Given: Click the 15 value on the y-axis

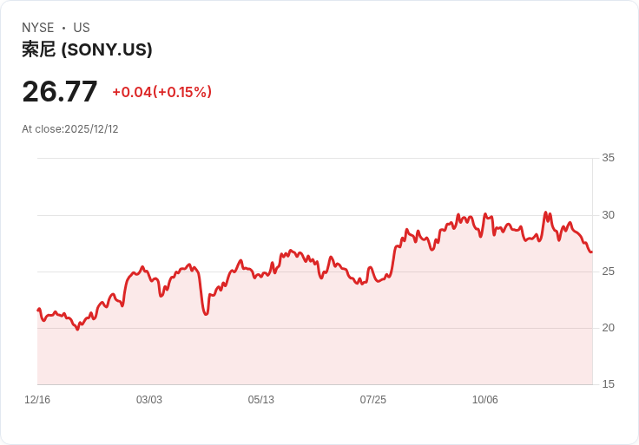Looking at the screenshot, I should point(608,384).
